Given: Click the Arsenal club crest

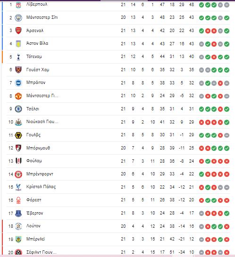Looking at the screenshot, I should tap(18, 31).
